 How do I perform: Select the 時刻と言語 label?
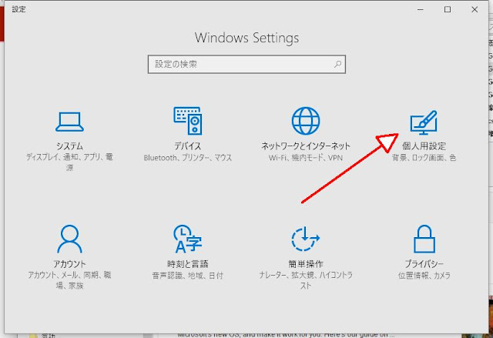pyautogui.click(x=188, y=264)
